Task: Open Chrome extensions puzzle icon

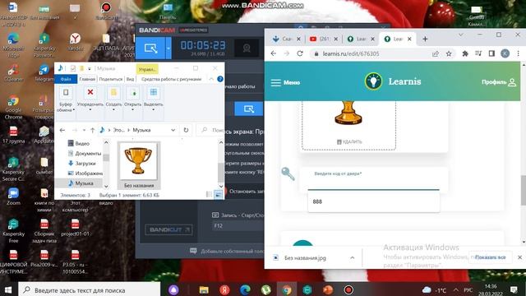Action: pyautogui.click(x=465, y=53)
